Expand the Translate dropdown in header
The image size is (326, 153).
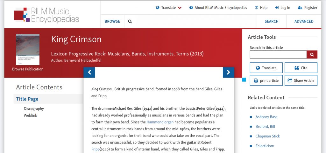169,8
